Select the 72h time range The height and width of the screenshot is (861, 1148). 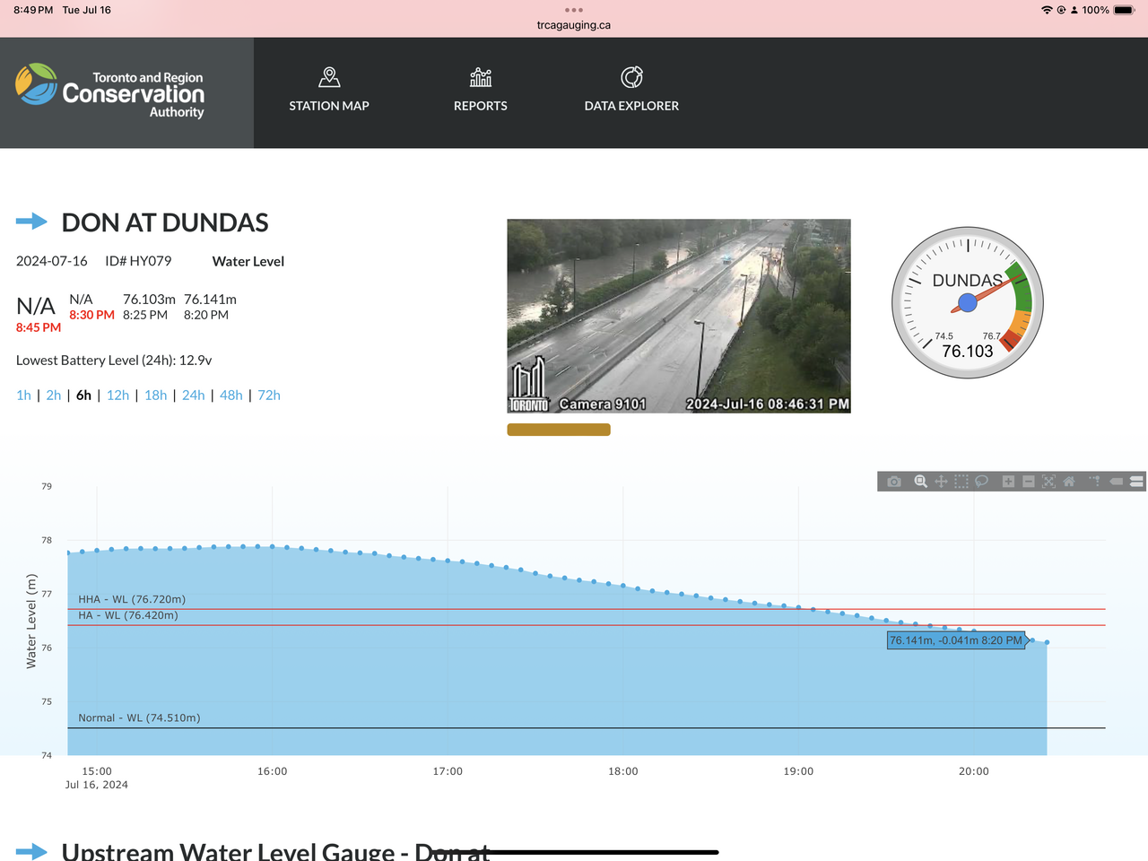click(269, 396)
